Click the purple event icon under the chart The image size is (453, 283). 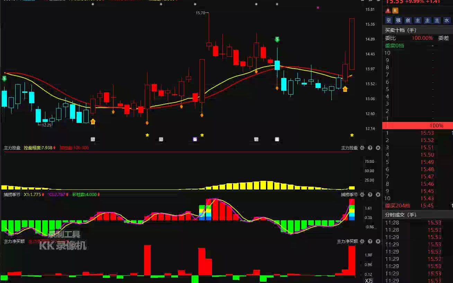(195, 139)
